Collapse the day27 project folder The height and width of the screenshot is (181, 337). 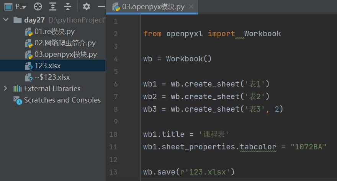[6, 20]
